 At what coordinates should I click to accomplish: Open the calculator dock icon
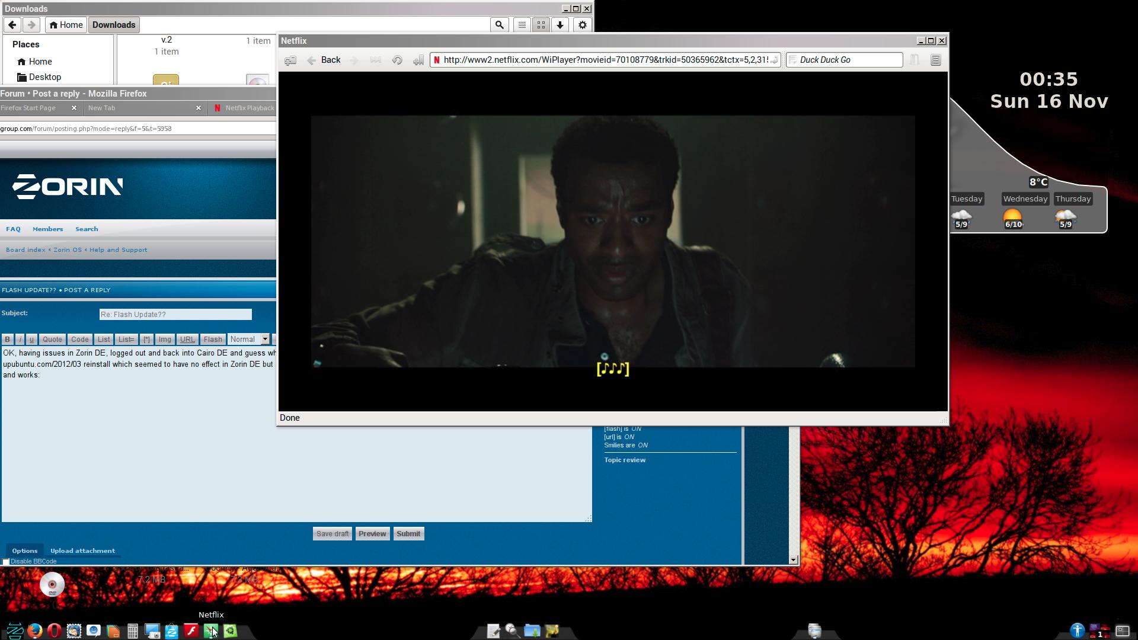(x=133, y=631)
